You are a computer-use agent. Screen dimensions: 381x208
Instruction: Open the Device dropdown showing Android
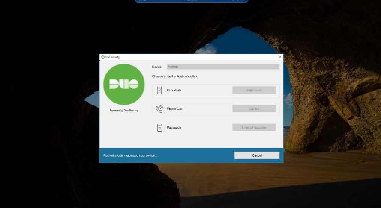coord(223,67)
